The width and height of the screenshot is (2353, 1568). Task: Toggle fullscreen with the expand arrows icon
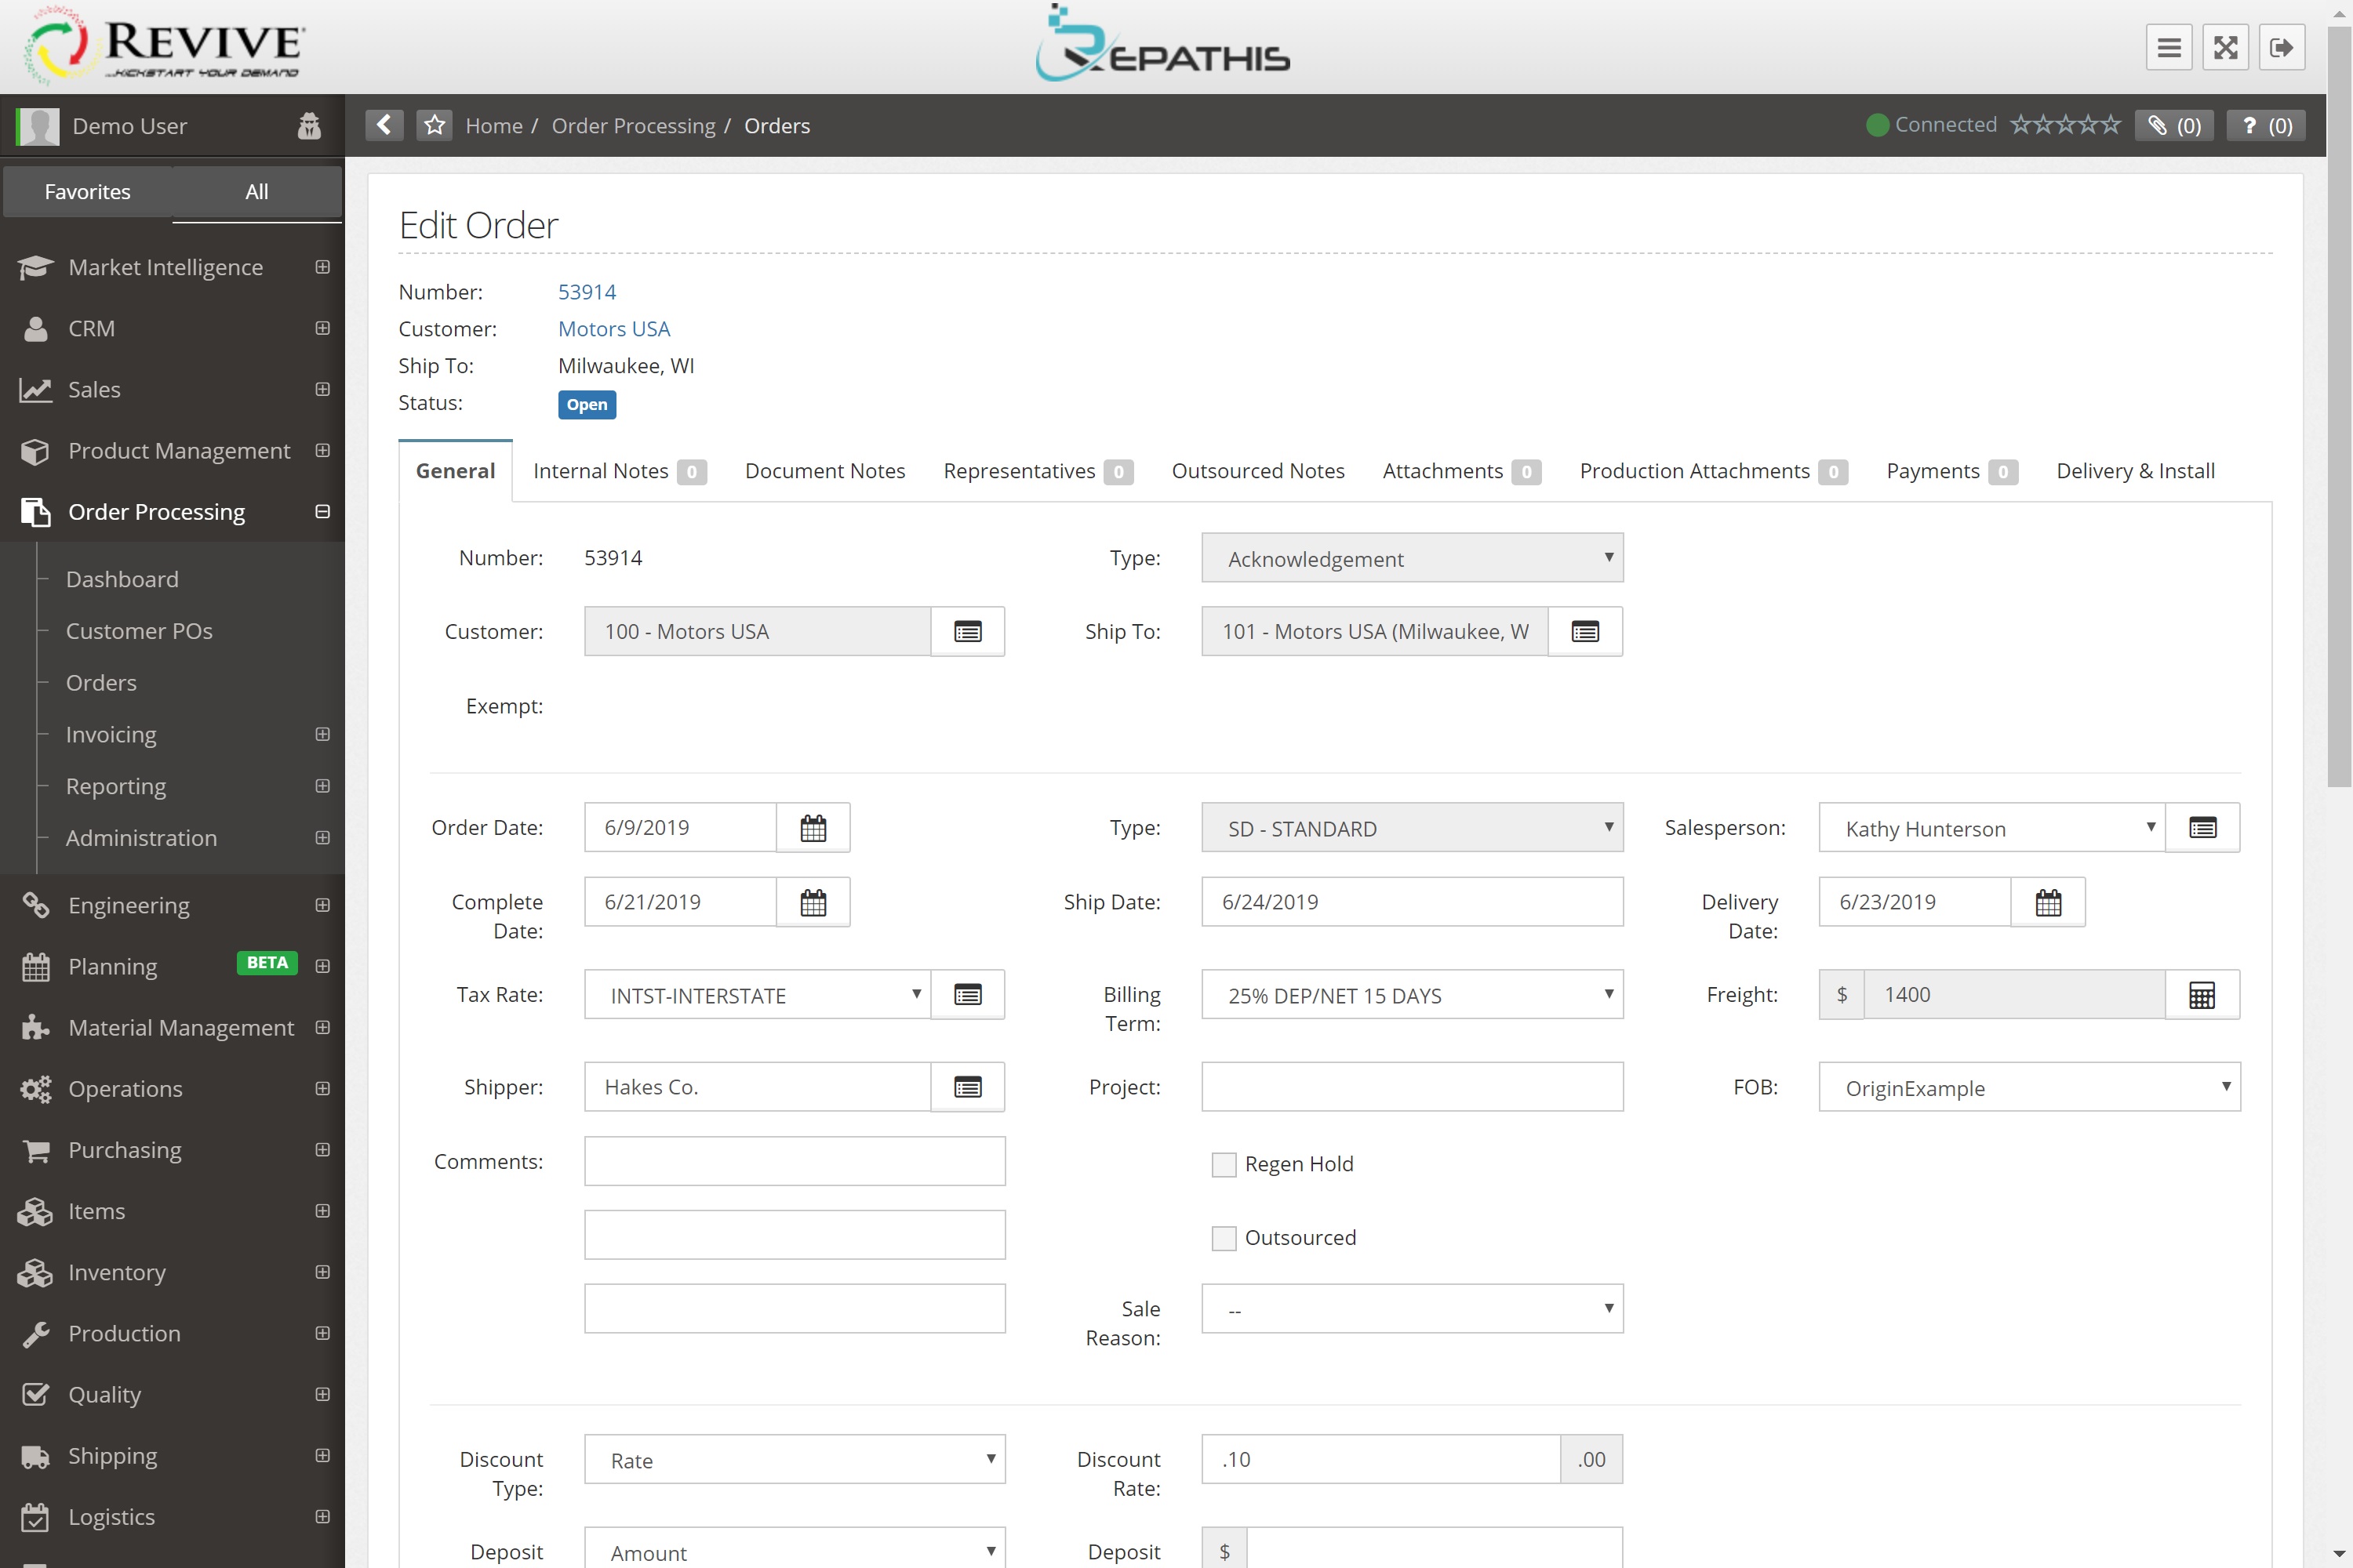(x=2225, y=47)
